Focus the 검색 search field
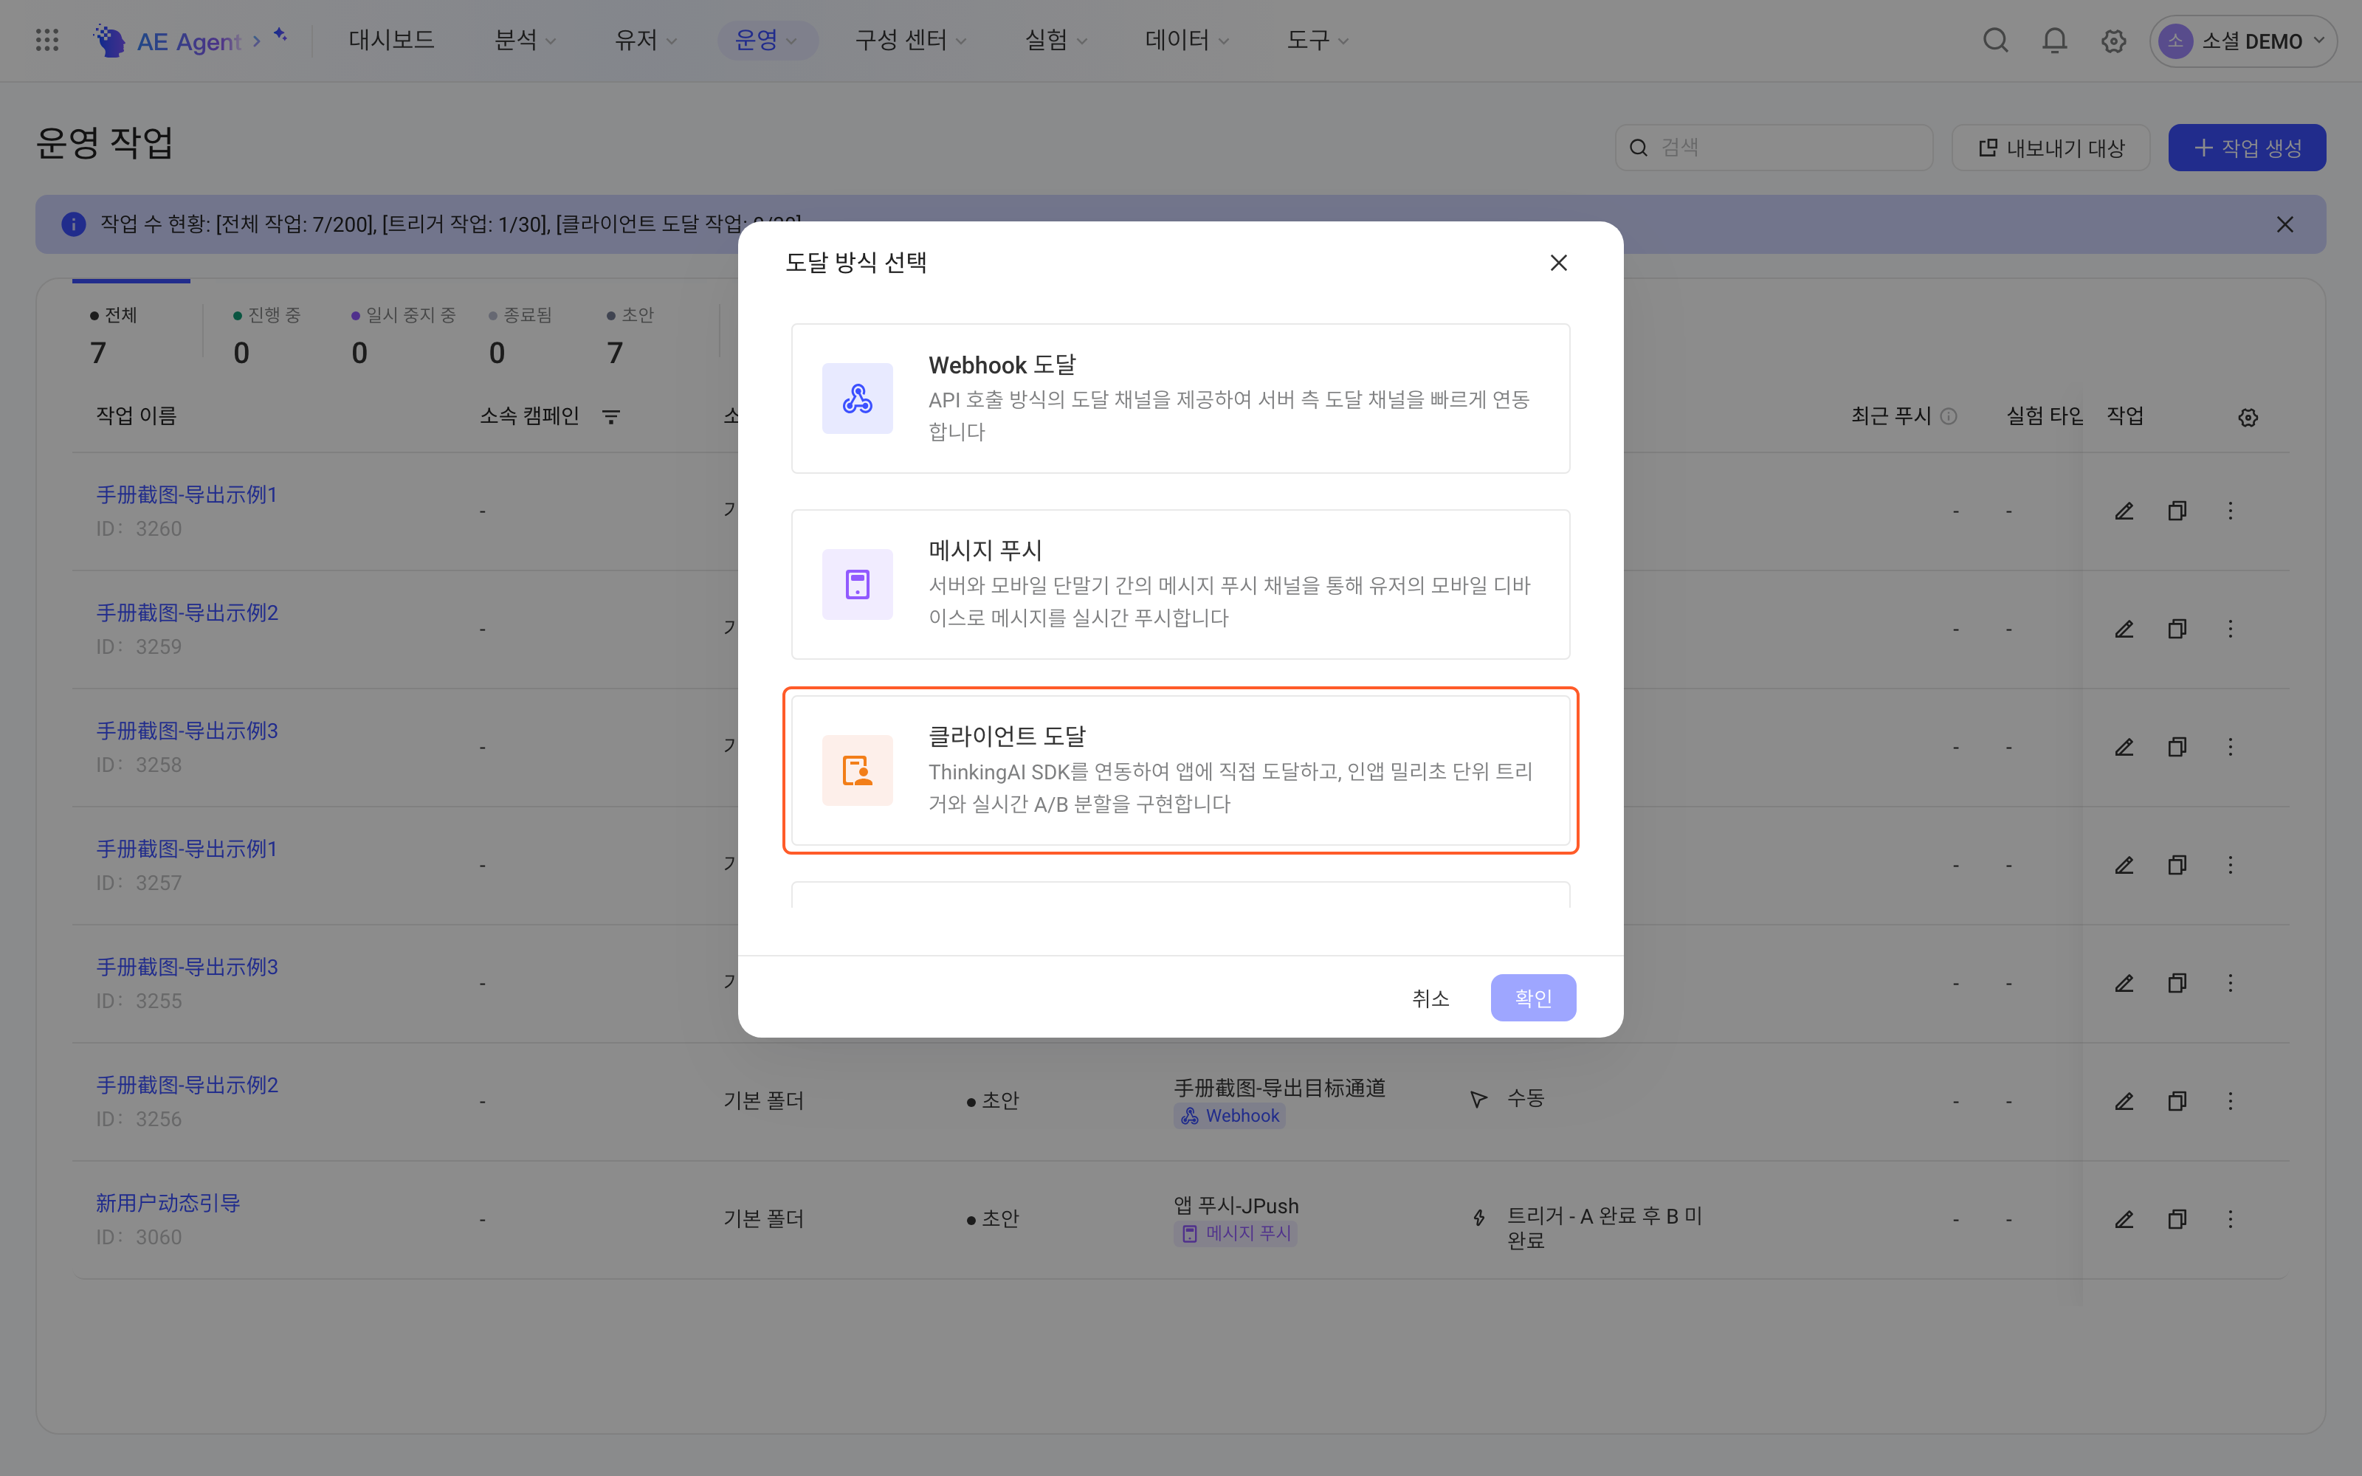This screenshot has width=2362, height=1476. pos(1774,148)
